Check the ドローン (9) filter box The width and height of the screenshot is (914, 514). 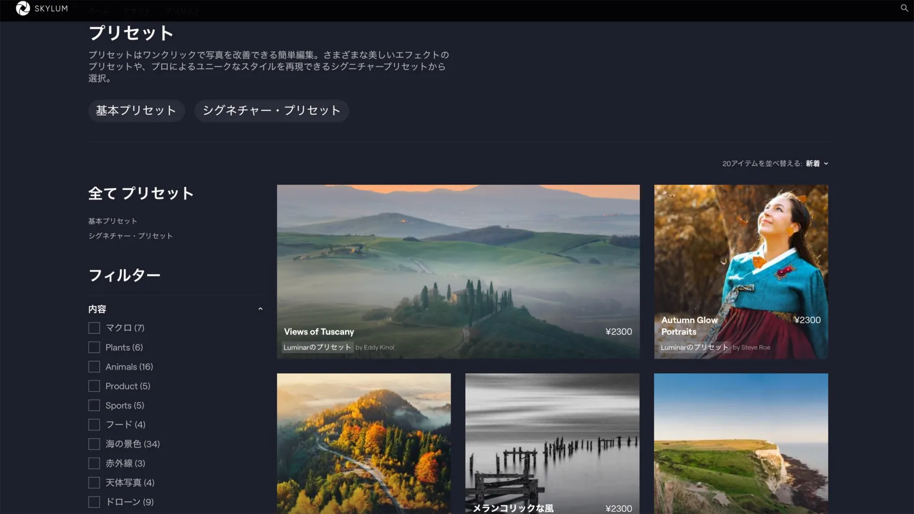(94, 502)
